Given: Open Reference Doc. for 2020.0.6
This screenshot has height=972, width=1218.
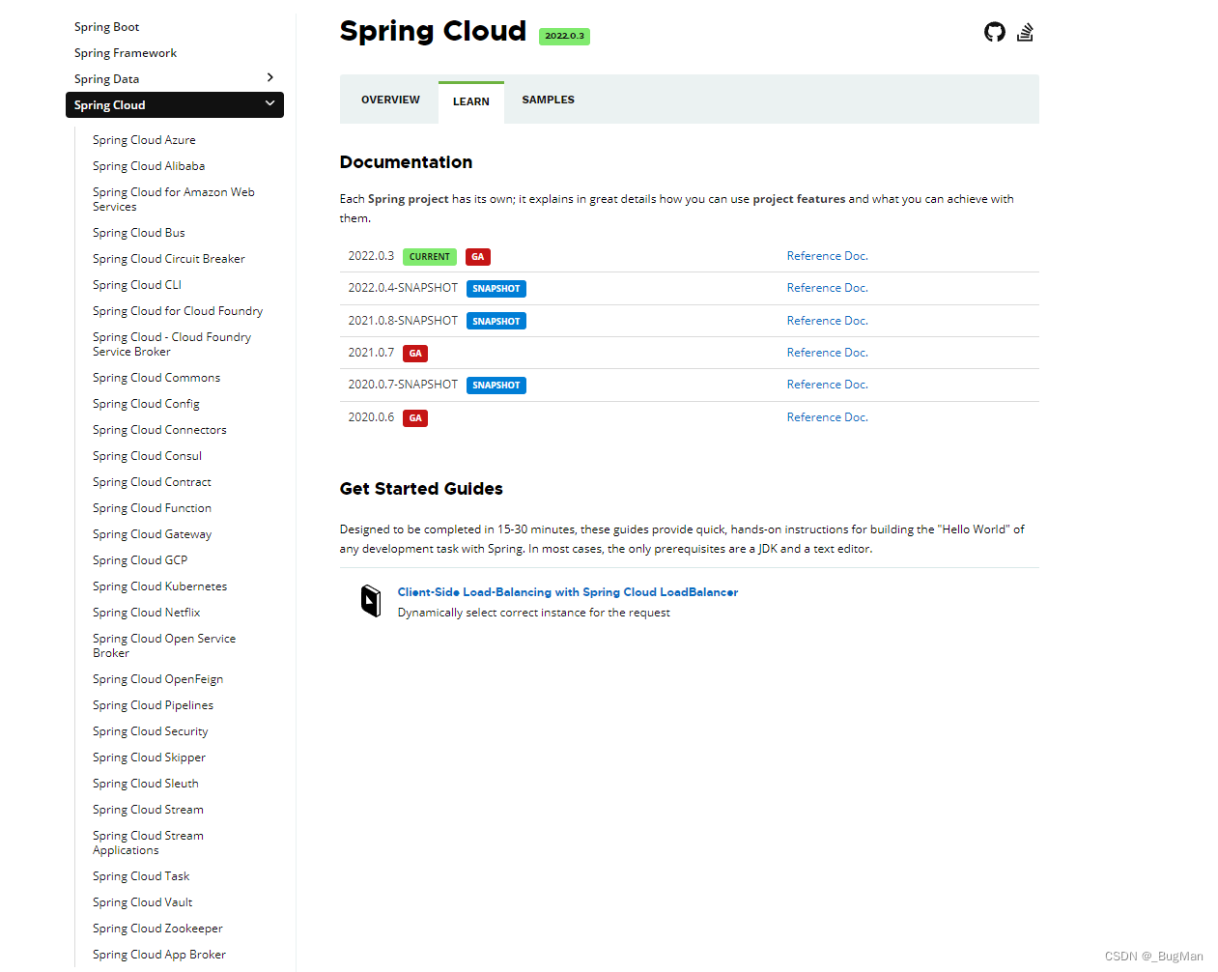Looking at the screenshot, I should point(828,417).
